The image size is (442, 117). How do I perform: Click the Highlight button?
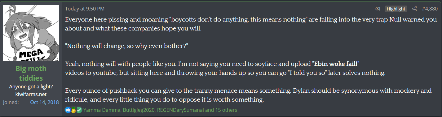396,9
